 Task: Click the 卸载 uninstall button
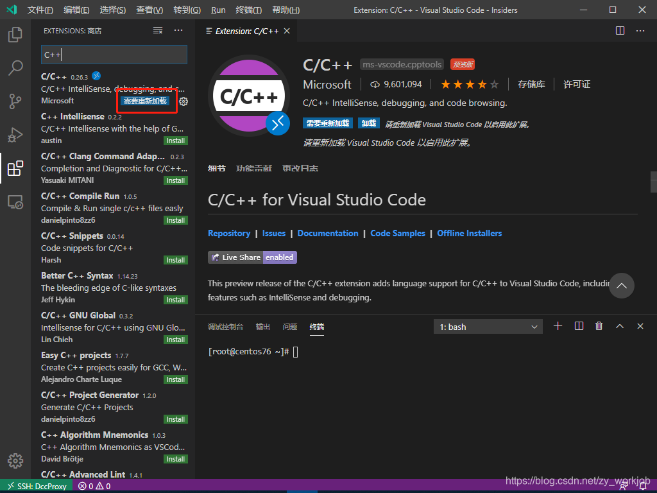(369, 123)
